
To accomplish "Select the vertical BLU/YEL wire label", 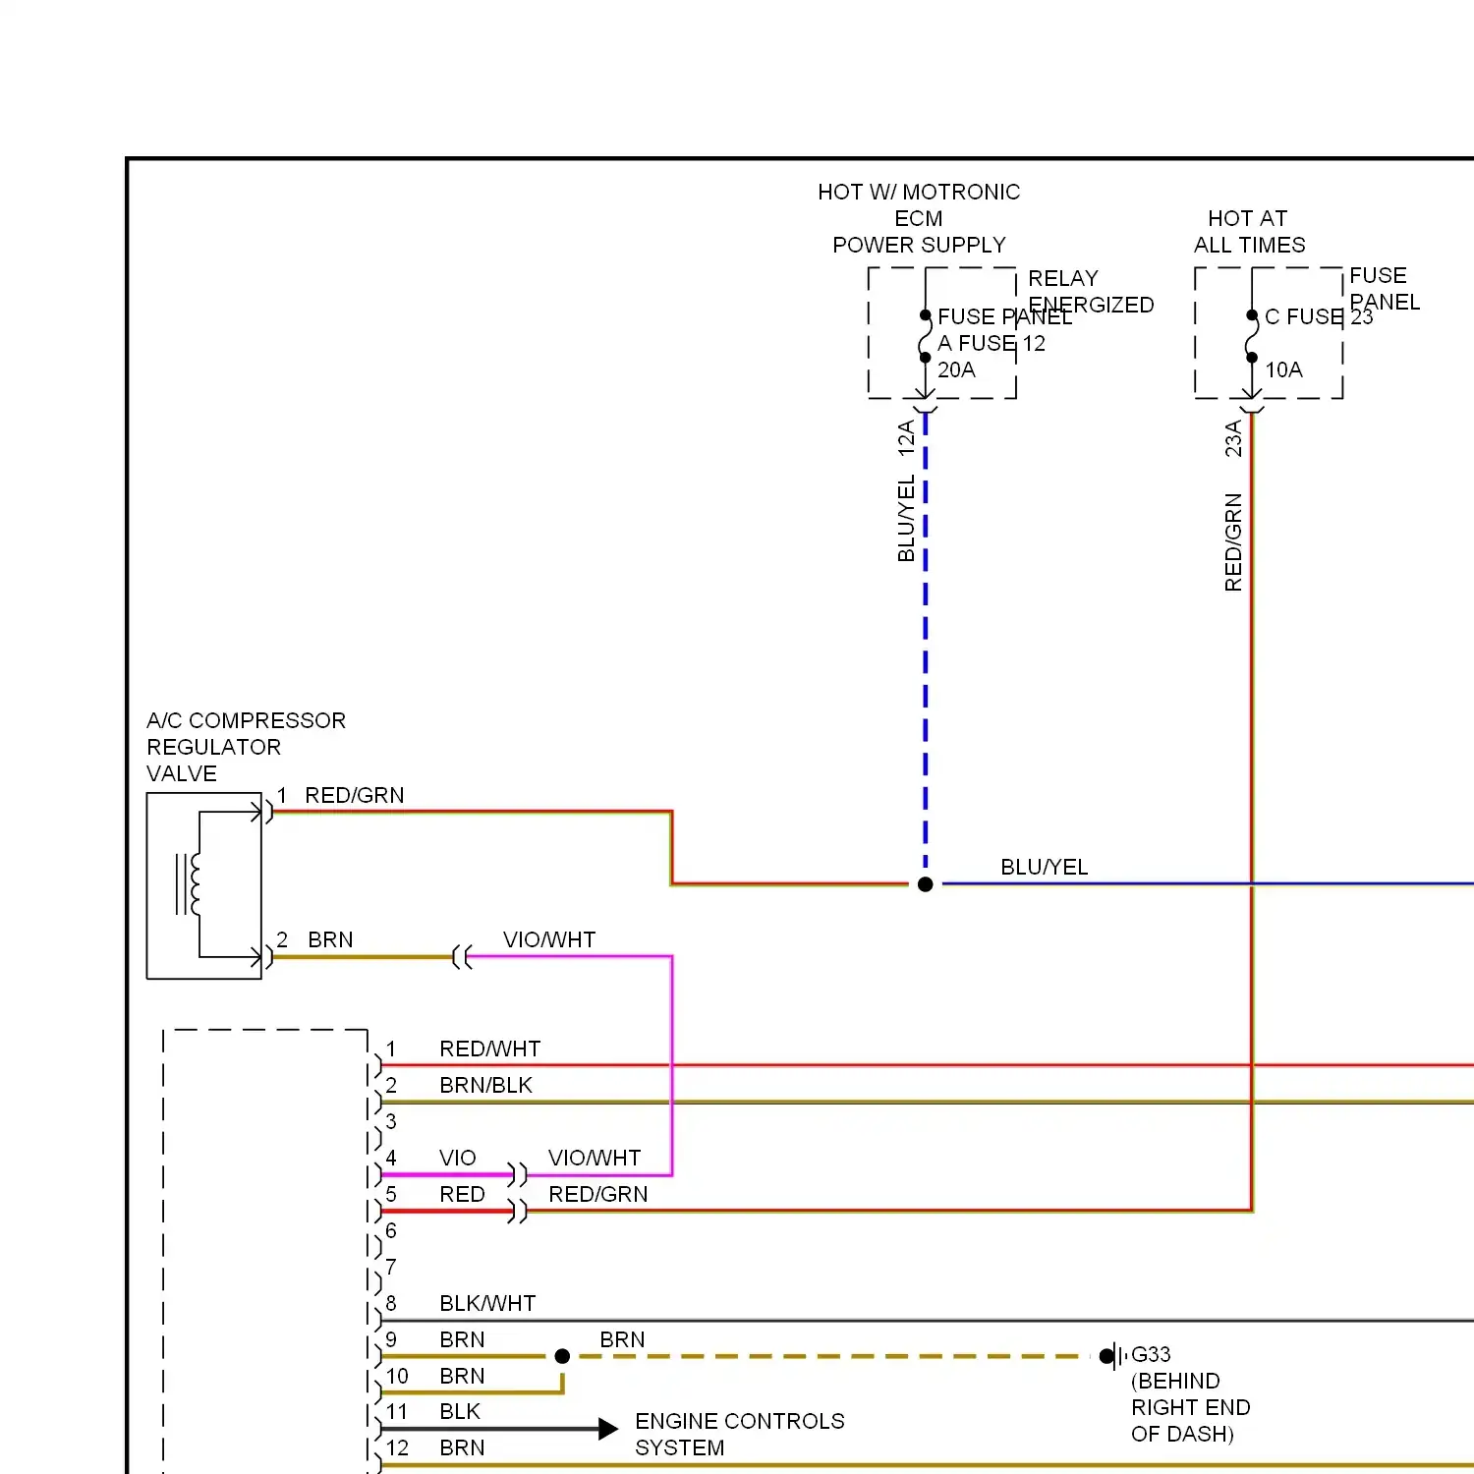I will point(906,519).
